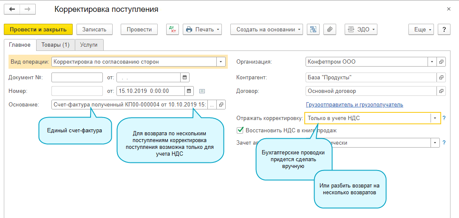Open calendar for the Номер date field

click(190, 91)
